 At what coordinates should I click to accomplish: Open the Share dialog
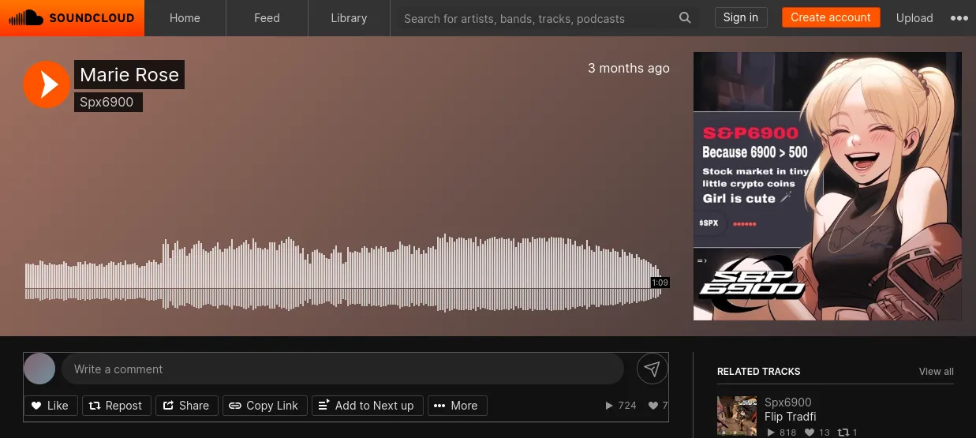186,406
